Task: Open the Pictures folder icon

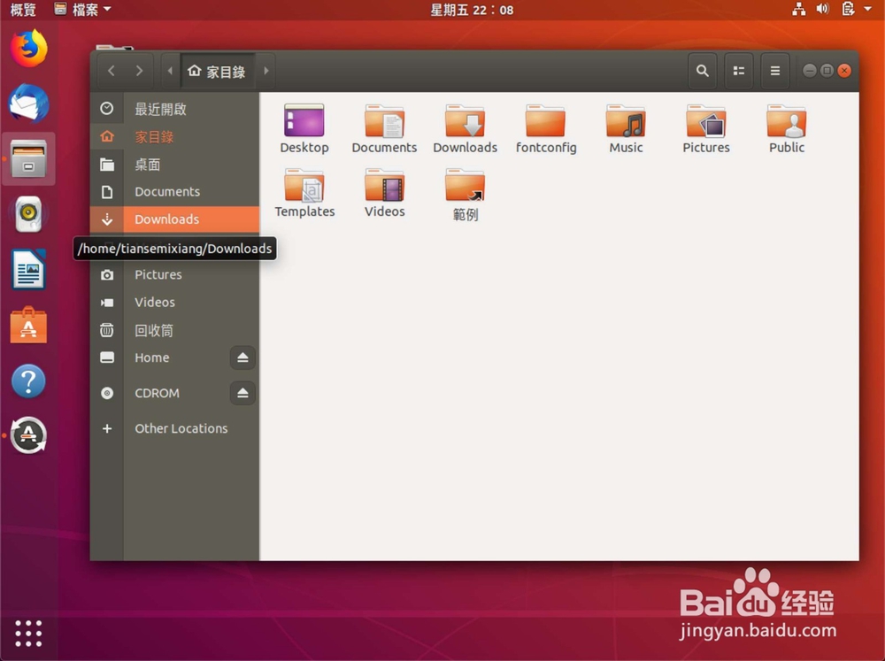Action: pos(706,128)
